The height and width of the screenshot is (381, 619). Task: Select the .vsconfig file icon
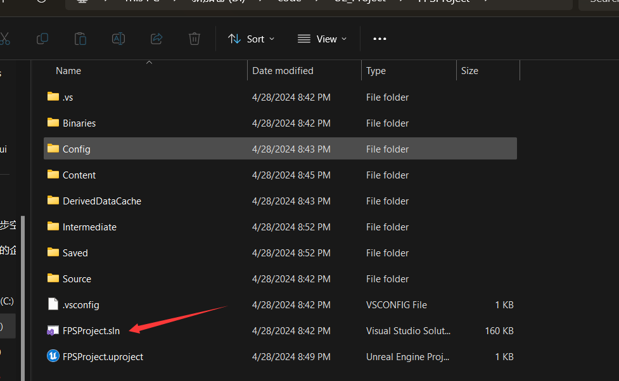[x=53, y=304]
